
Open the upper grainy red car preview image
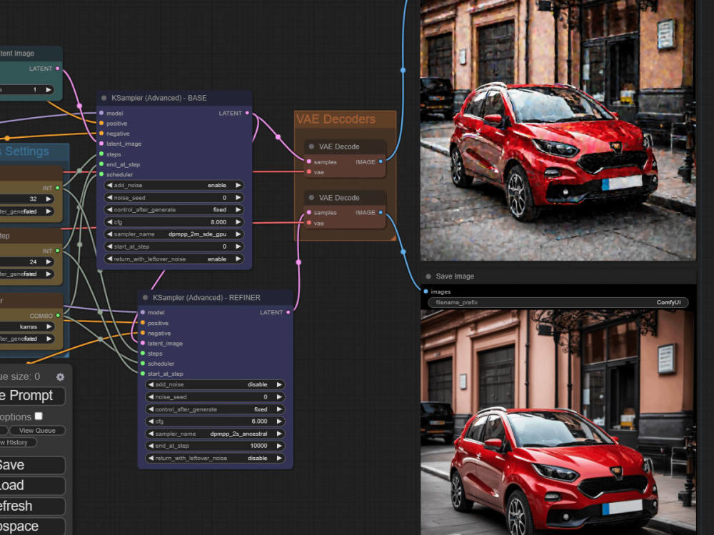[558, 130]
